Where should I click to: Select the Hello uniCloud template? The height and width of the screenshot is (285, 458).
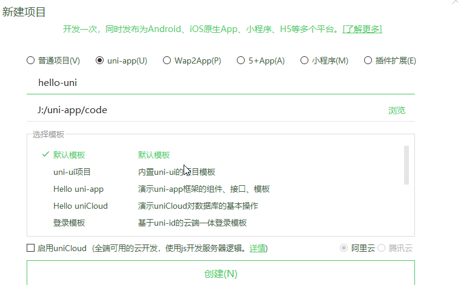point(81,206)
